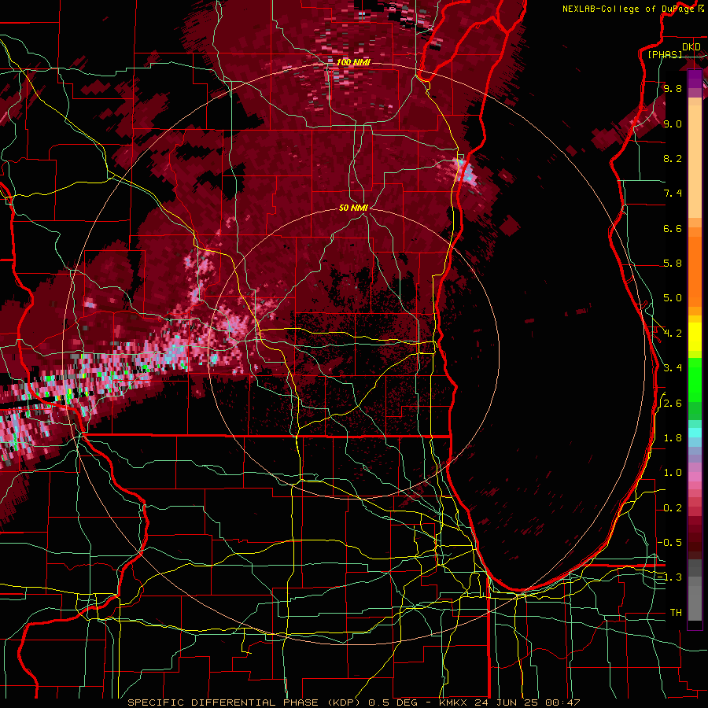Click the 8.2 legend value

coord(673,158)
